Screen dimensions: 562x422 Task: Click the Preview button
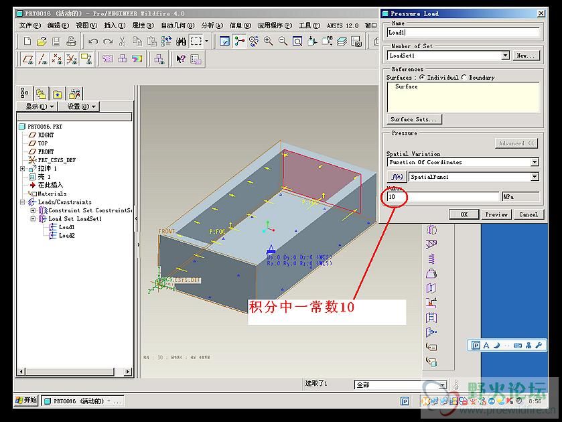coord(496,214)
